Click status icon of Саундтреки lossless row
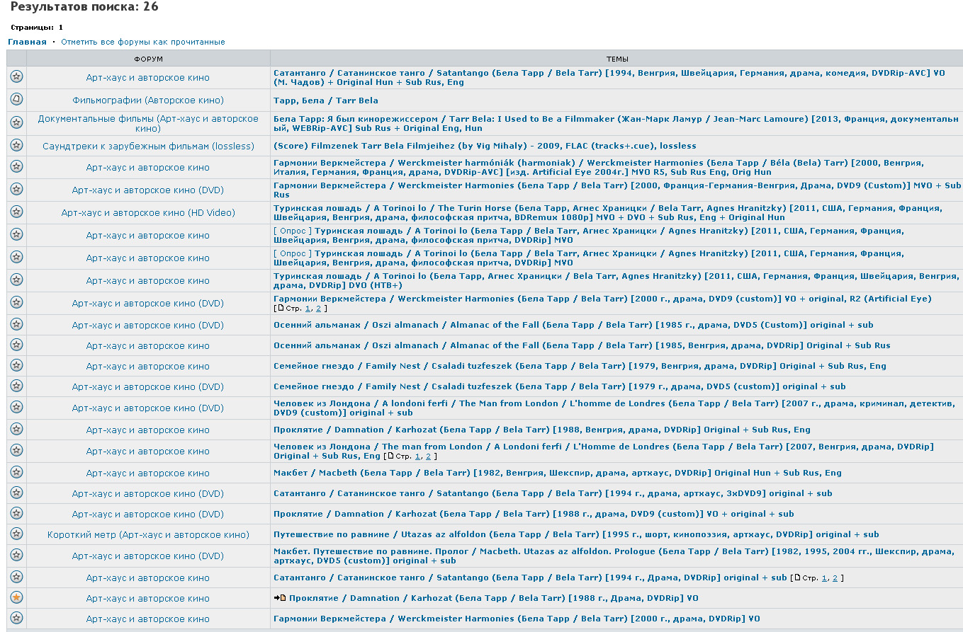The image size is (963, 632). coord(16,145)
